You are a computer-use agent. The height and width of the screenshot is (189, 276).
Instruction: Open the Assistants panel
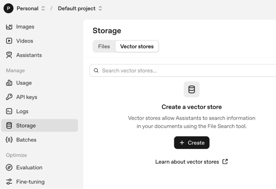coord(29,55)
